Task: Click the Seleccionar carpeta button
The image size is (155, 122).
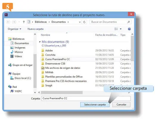Action: click(95, 104)
